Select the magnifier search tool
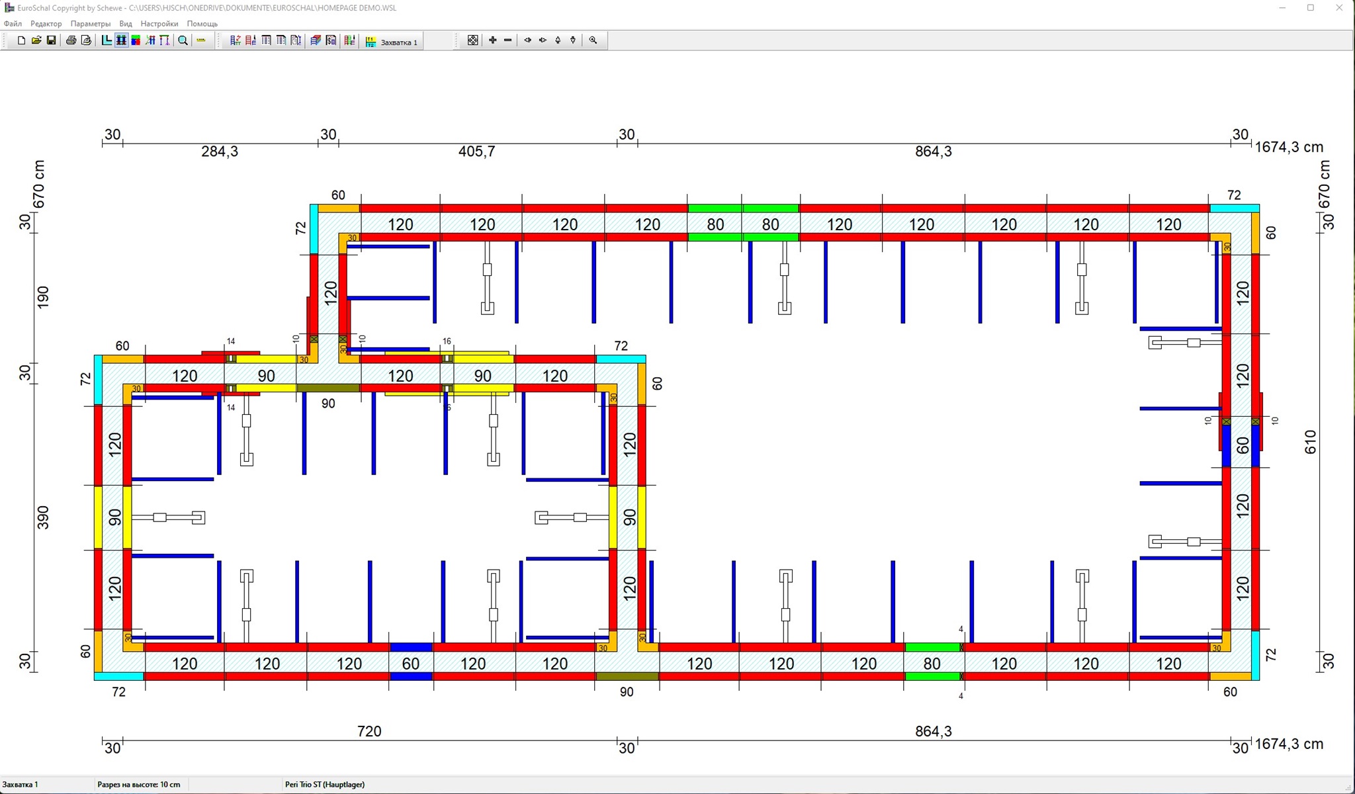 tap(183, 40)
